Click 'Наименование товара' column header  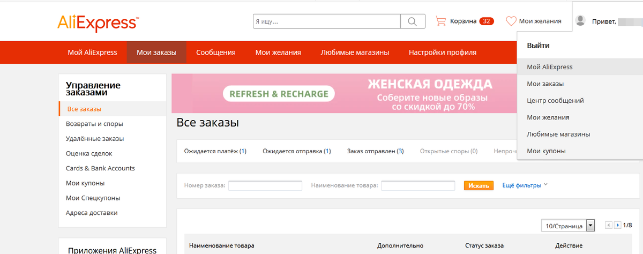[x=222, y=245]
